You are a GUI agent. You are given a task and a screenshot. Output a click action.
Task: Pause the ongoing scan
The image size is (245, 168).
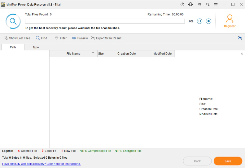click(200, 21)
